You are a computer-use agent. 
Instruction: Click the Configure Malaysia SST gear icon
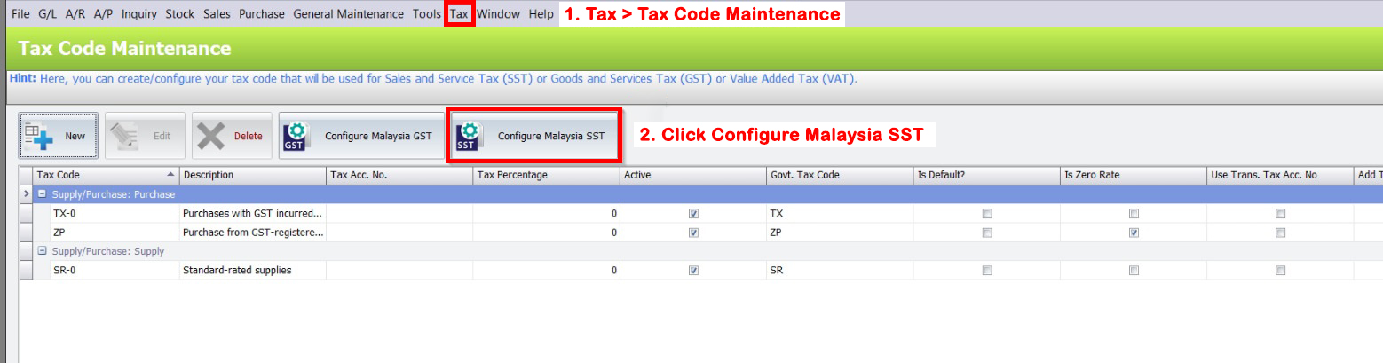coord(468,136)
